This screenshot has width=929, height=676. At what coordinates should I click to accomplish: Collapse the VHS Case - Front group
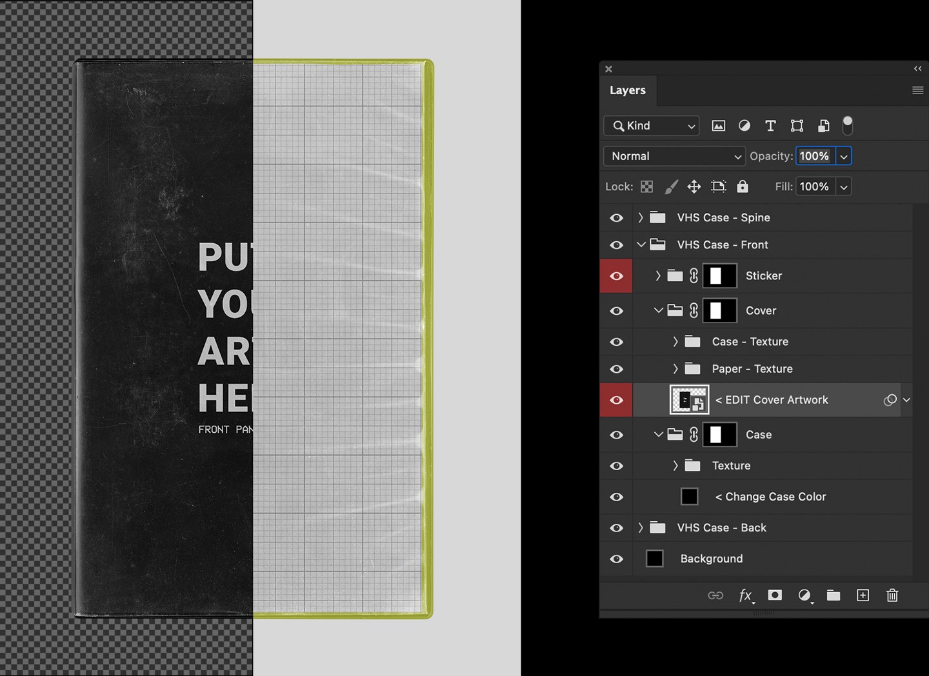(x=641, y=244)
